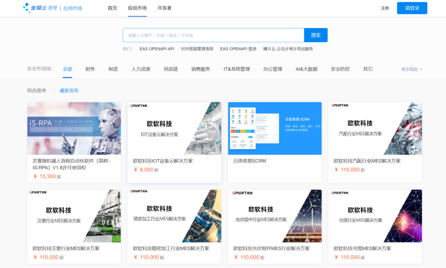Open the 汽配行业MES解决方案 thumbnail
This screenshot has width=446, height=268.
(375, 128)
